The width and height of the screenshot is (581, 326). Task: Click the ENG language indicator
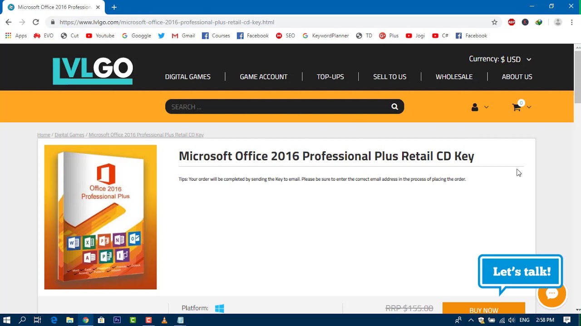tap(525, 320)
